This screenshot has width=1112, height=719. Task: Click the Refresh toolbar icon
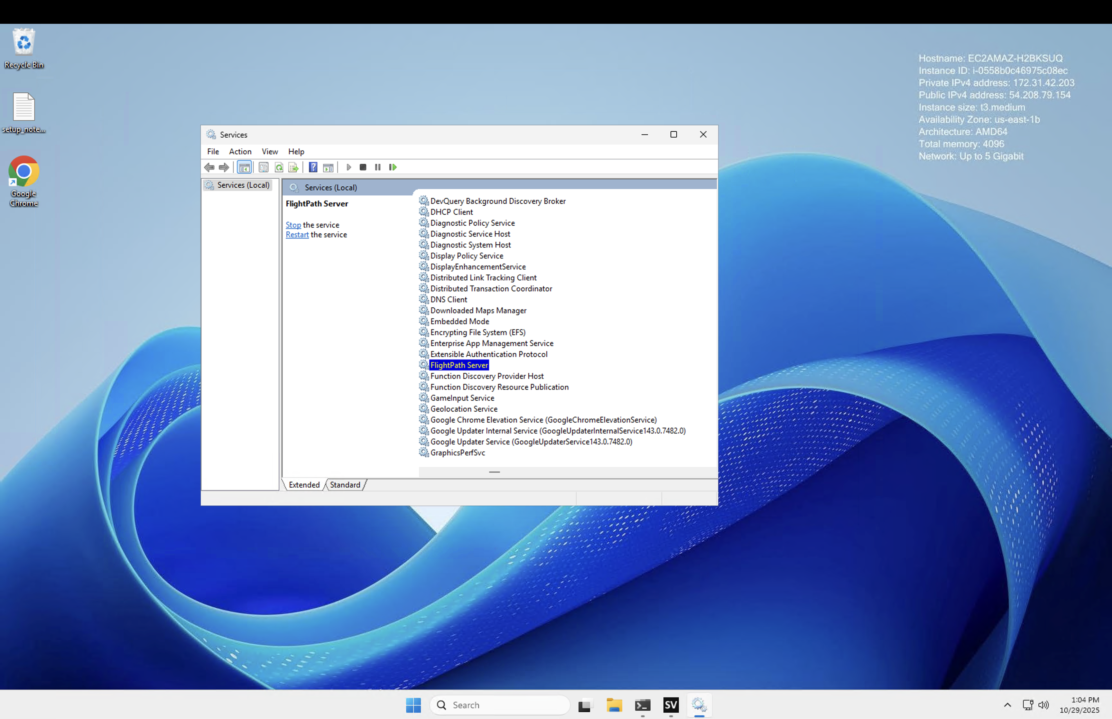click(x=279, y=167)
